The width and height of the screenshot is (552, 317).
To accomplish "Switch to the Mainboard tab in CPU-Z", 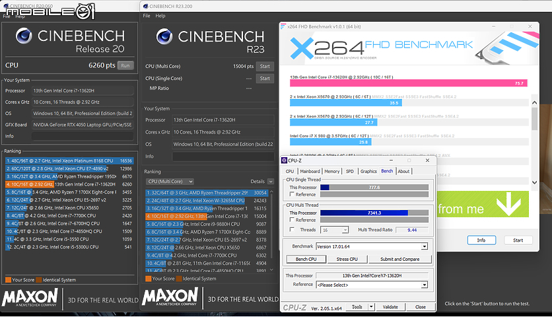I will (310, 171).
